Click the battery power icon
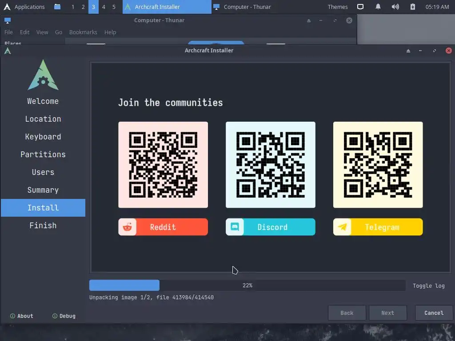This screenshot has width=455, height=341. (x=413, y=7)
